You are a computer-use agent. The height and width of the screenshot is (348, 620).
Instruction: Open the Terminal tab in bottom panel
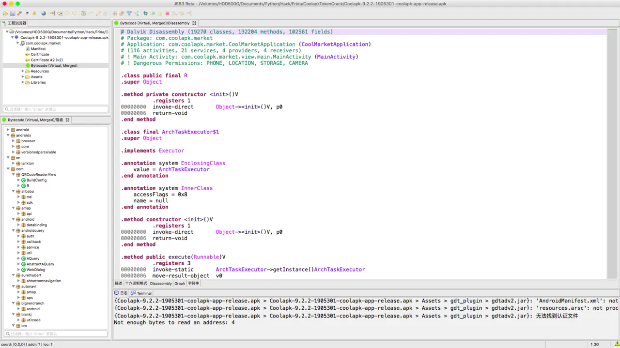141,293
